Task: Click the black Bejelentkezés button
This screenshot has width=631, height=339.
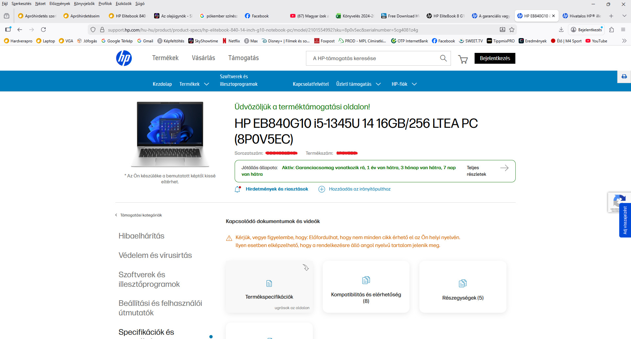Action: click(495, 58)
